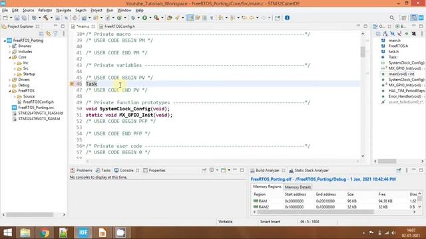
Task: Open Chrome from the taskbar
Action: pos(45,232)
